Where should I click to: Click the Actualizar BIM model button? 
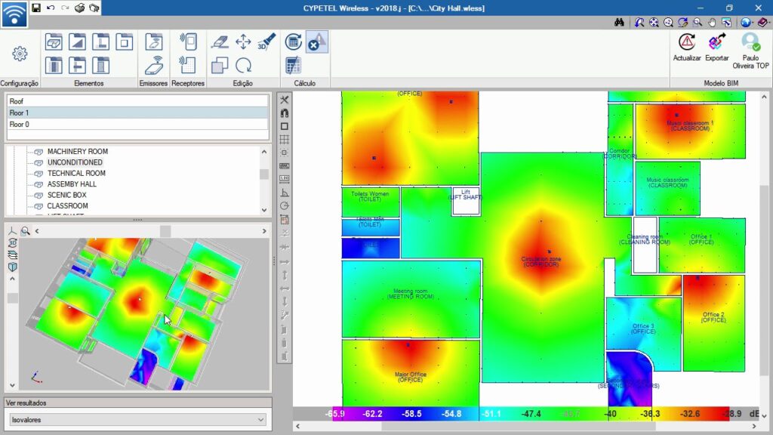[x=687, y=48]
